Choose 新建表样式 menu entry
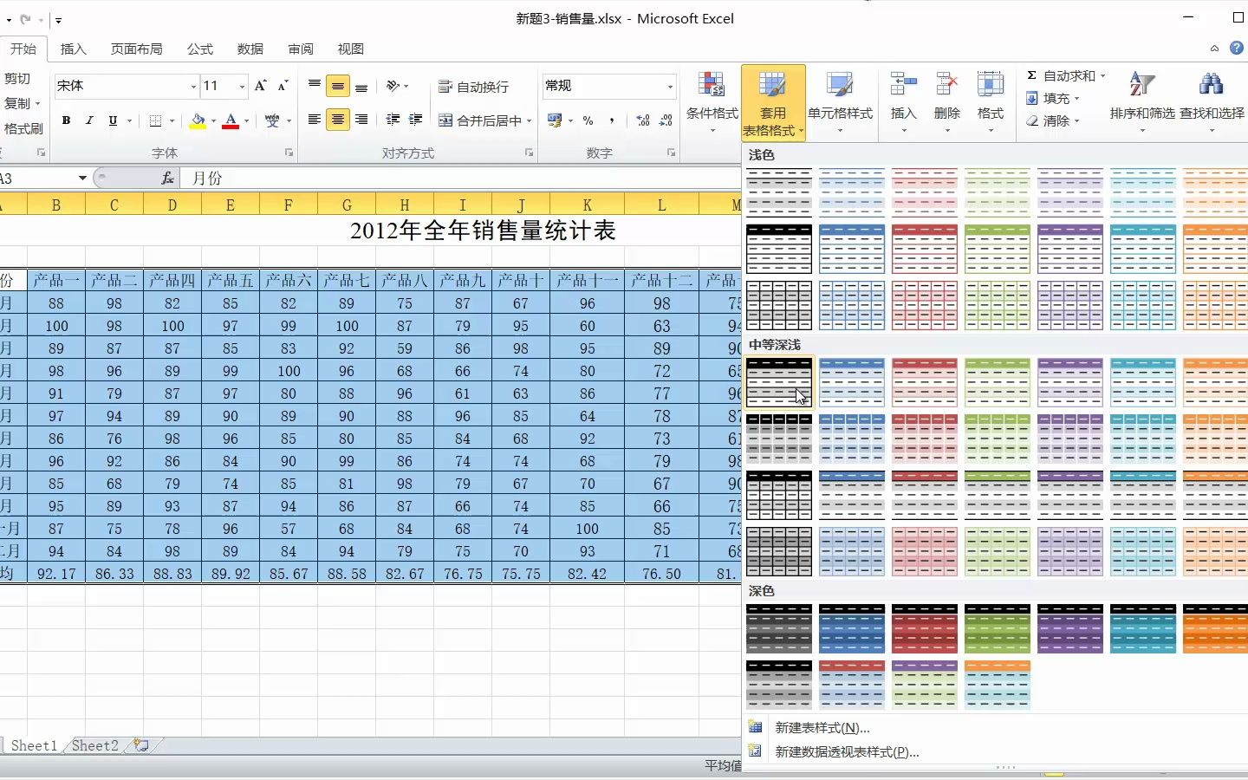Image resolution: width=1248 pixels, height=780 pixels. pyautogui.click(x=822, y=728)
